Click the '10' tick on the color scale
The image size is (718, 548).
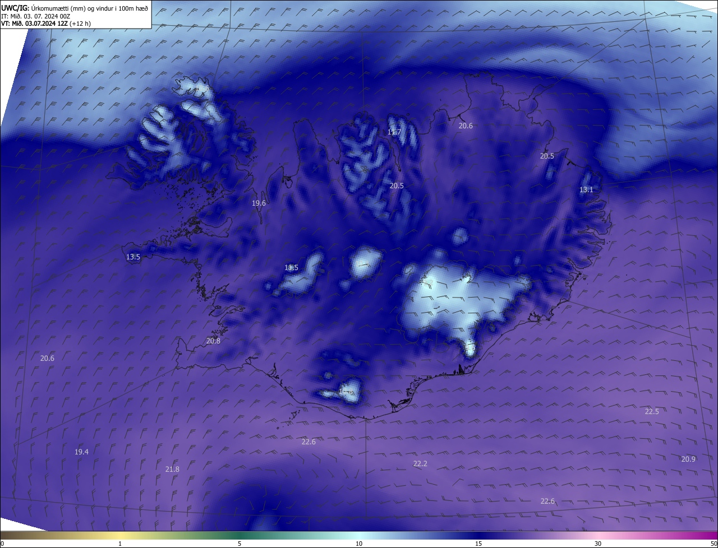359,544
